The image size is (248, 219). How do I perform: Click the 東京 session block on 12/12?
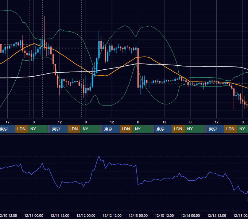[111, 129]
